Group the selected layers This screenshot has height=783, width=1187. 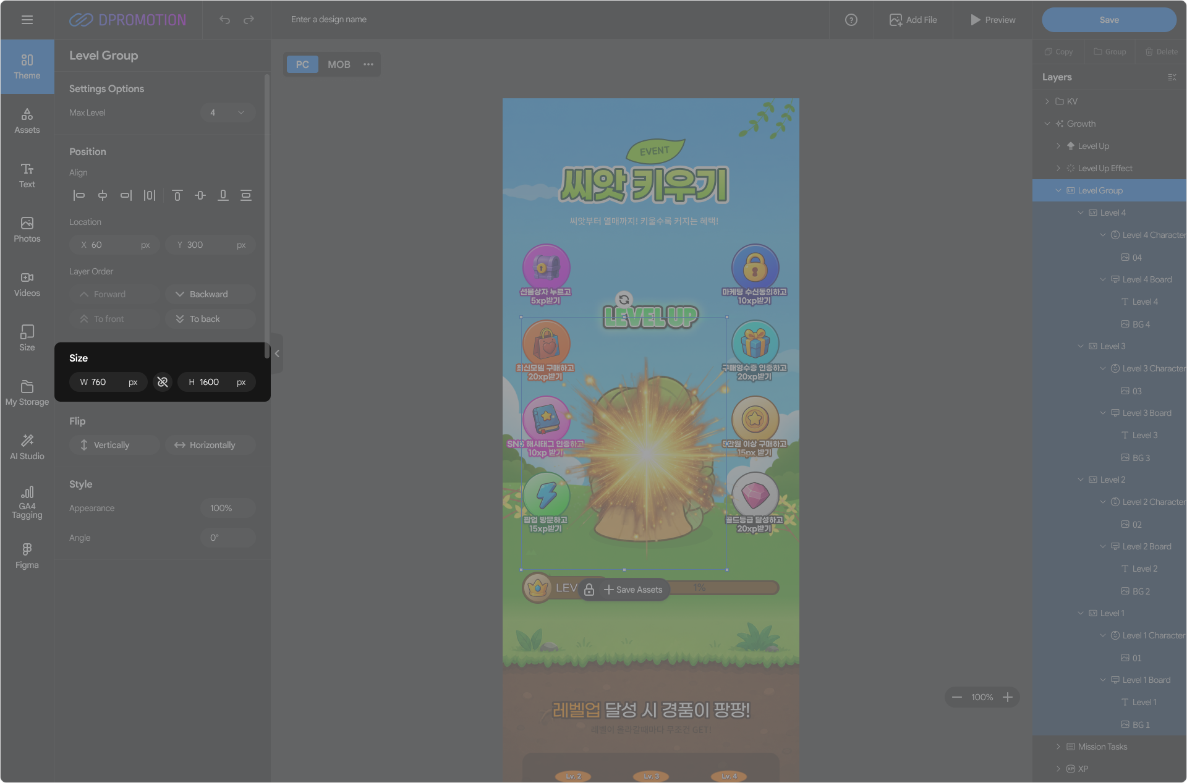(1110, 52)
